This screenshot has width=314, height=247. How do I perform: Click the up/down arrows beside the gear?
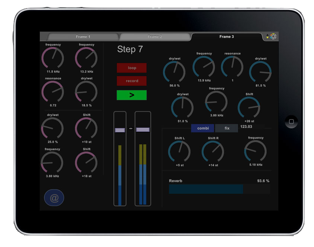267,36
